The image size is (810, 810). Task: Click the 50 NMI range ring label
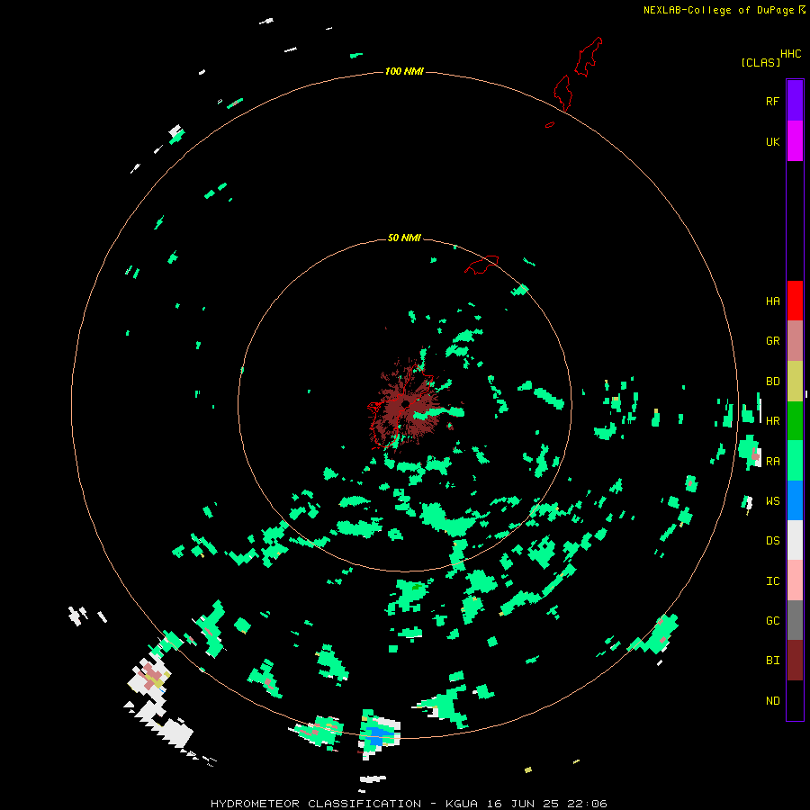[404, 238]
